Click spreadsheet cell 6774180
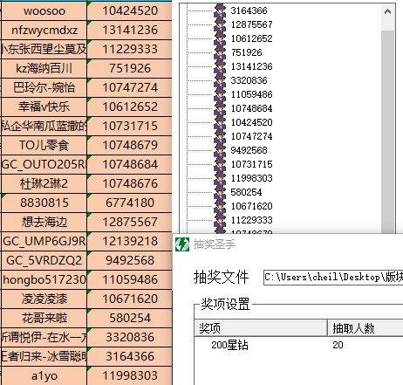 [x=130, y=203]
